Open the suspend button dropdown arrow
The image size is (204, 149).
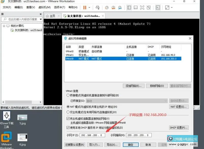pos(89,8)
